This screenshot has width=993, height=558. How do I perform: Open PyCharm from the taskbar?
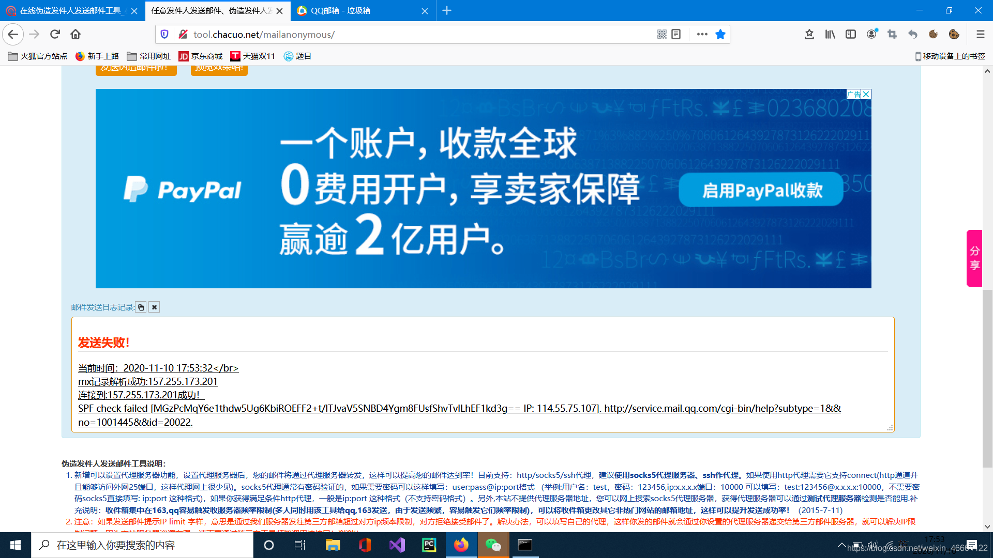tap(429, 545)
